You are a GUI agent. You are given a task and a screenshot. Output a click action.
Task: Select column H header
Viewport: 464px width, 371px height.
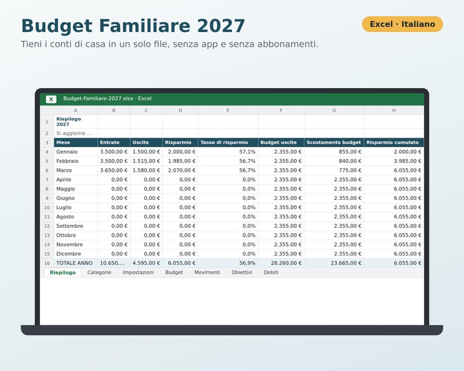(x=394, y=110)
